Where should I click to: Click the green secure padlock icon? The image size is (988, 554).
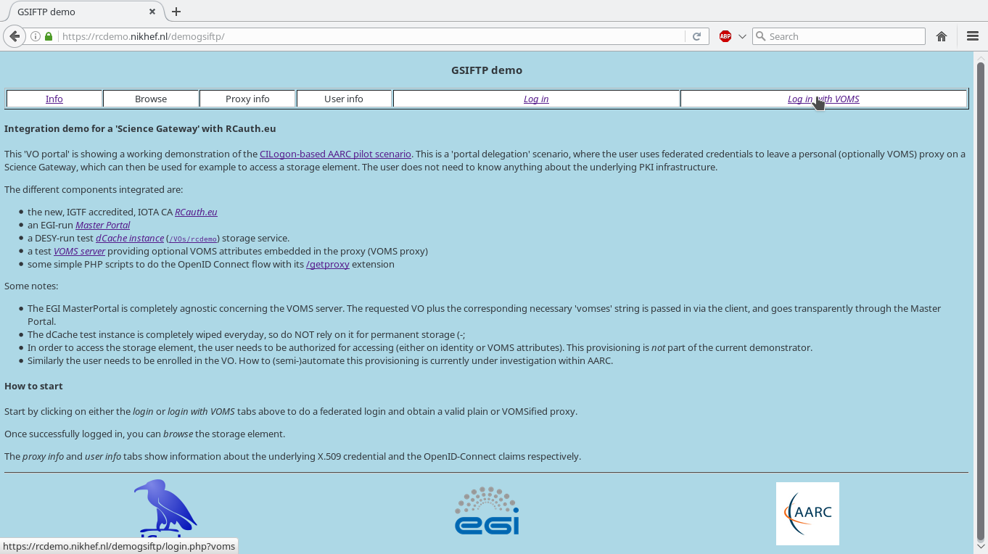click(x=49, y=36)
